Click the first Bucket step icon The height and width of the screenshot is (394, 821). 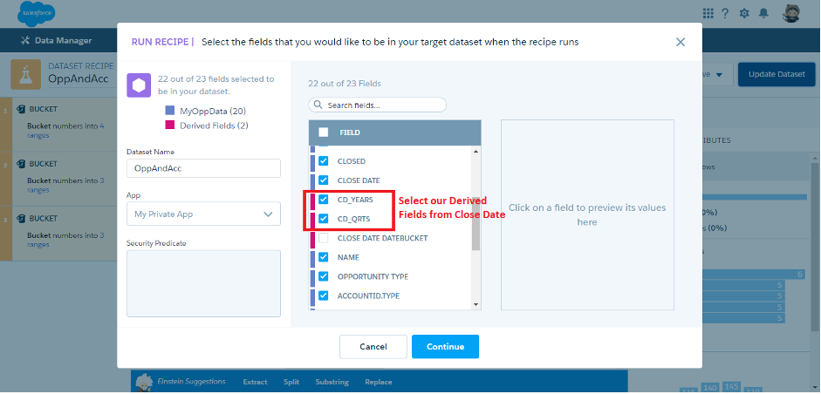(21, 109)
